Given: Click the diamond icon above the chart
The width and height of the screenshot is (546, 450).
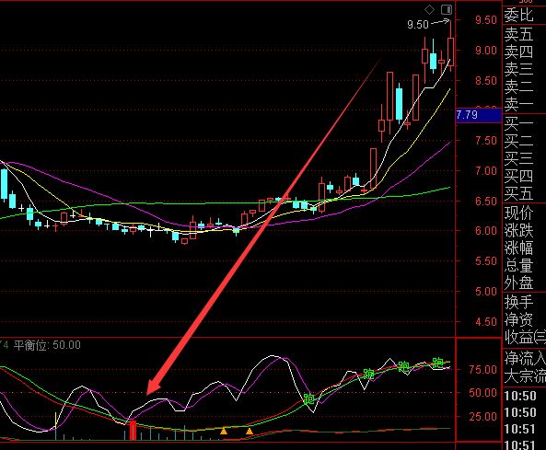Looking at the screenshot, I should (429, 10).
